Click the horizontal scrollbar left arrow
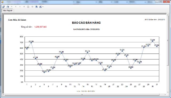 tap(3, 95)
